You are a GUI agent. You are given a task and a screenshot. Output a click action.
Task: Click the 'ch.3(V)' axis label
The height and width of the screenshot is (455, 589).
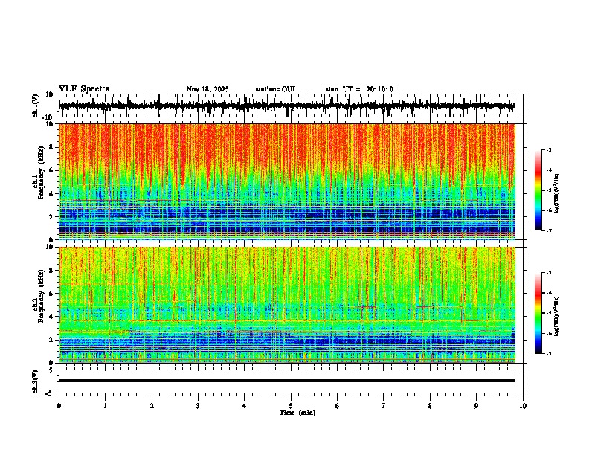(x=36, y=382)
